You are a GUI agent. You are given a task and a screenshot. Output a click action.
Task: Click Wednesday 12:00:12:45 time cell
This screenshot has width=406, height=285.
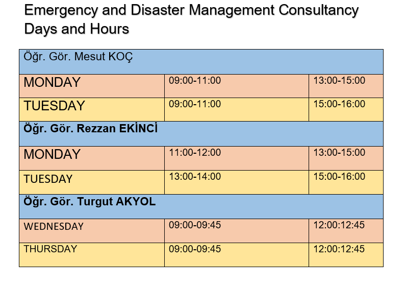click(339, 225)
